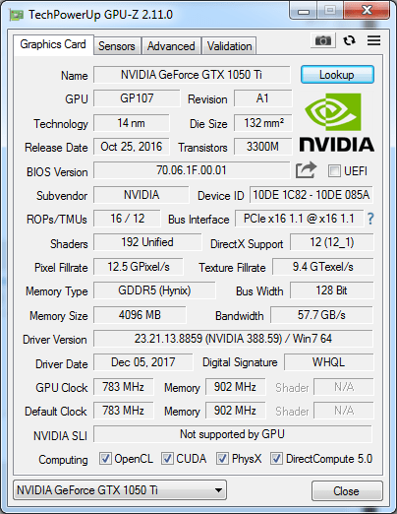Toggle the OpenCL checkbox

pos(105,459)
